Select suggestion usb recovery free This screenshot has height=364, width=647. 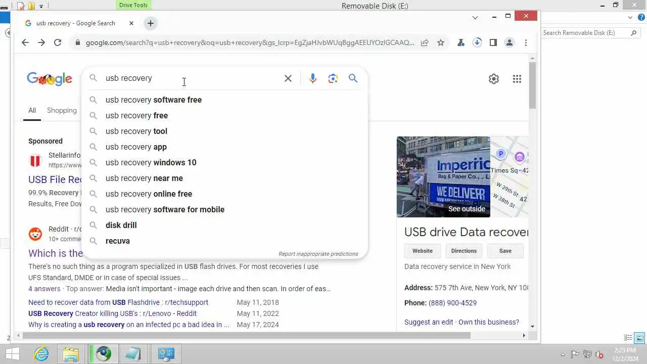click(x=225, y=115)
